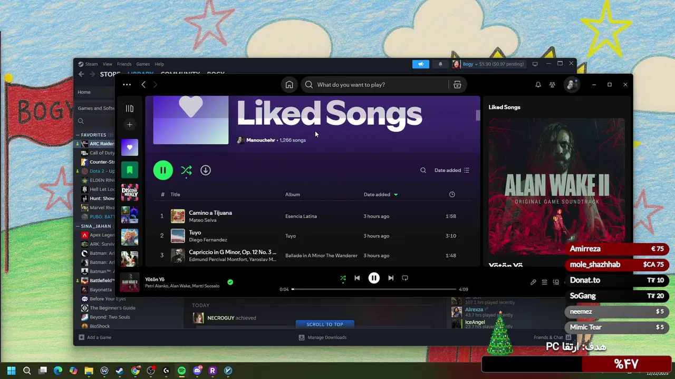This screenshot has height=379, width=675.
Task: Open Friend Activity in Spotify
Action: (x=552, y=85)
